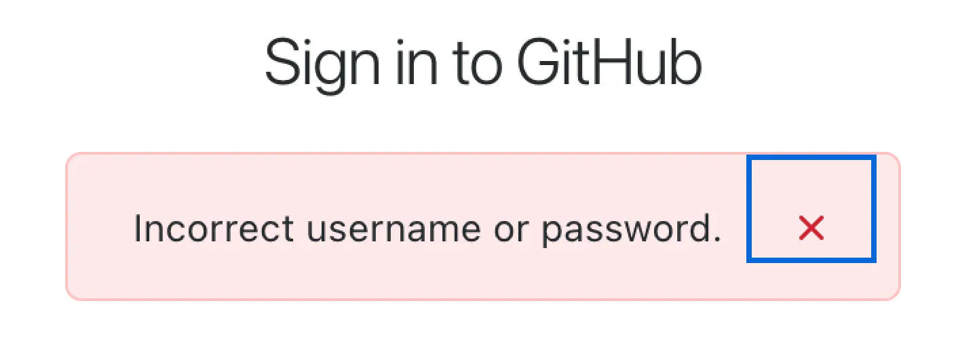This screenshot has width=977, height=339.
Task: Click the 'Incorrect username or password.' text
Action: pyautogui.click(x=427, y=229)
